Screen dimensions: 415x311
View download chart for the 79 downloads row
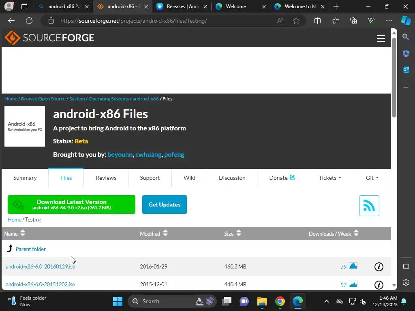(x=353, y=266)
